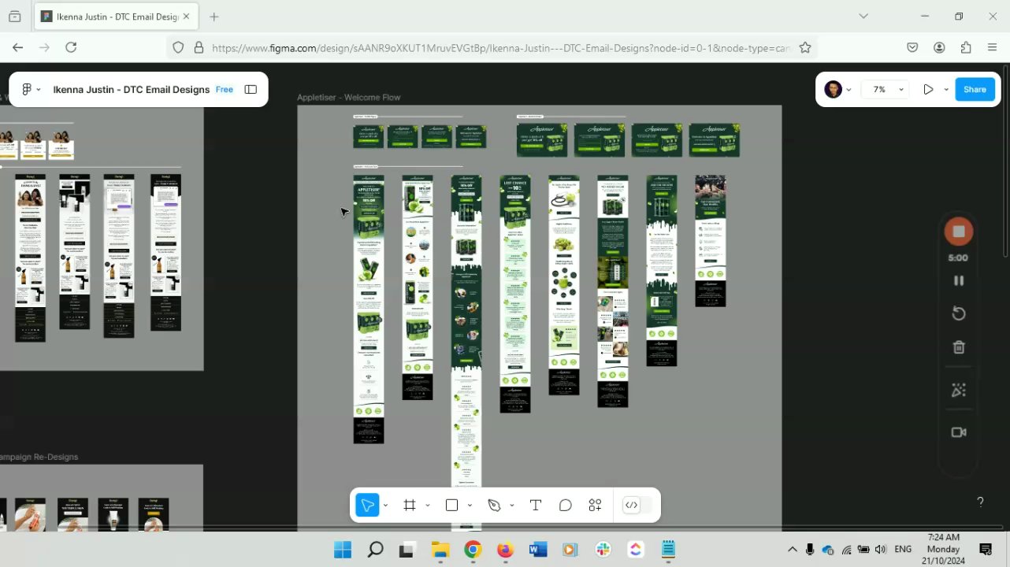
Task: Toggle the sidebar panel layout
Action: click(251, 90)
